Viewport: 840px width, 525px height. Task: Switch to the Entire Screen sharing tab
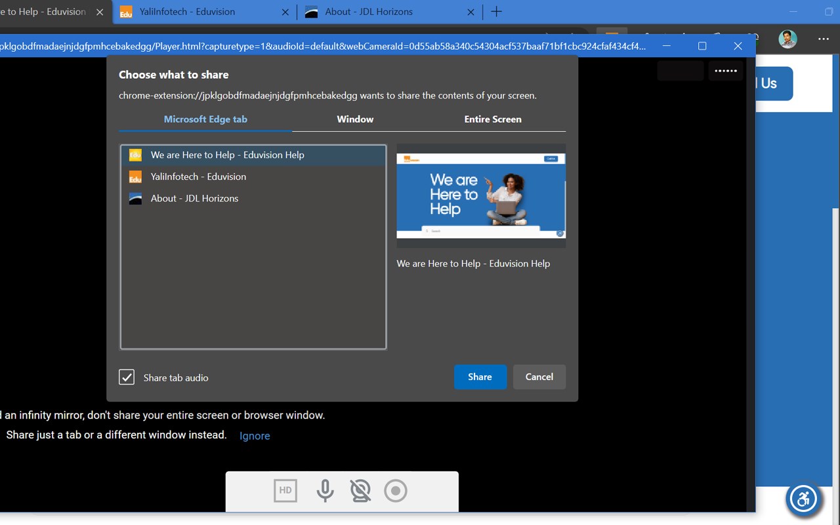tap(493, 119)
